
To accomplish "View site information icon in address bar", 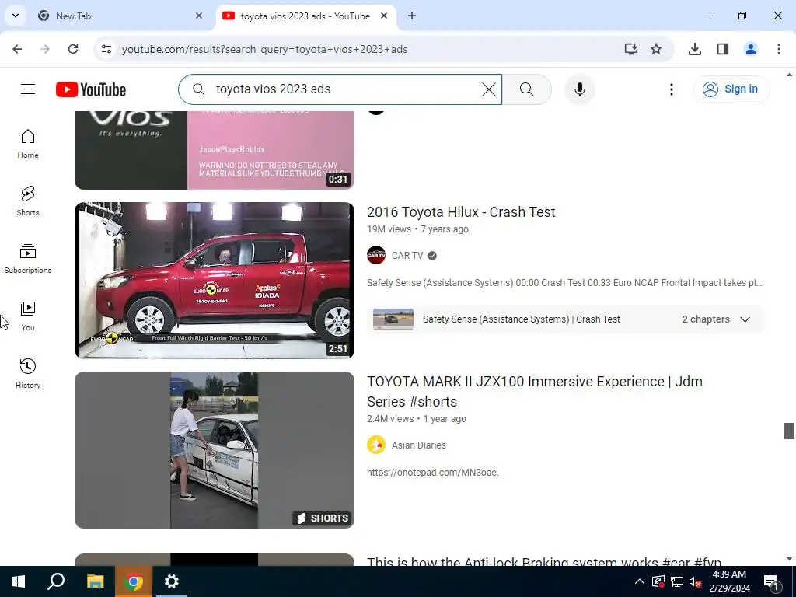I will pos(106,49).
